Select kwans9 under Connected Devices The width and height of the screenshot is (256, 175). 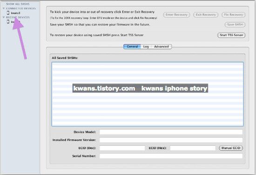tap(15, 13)
